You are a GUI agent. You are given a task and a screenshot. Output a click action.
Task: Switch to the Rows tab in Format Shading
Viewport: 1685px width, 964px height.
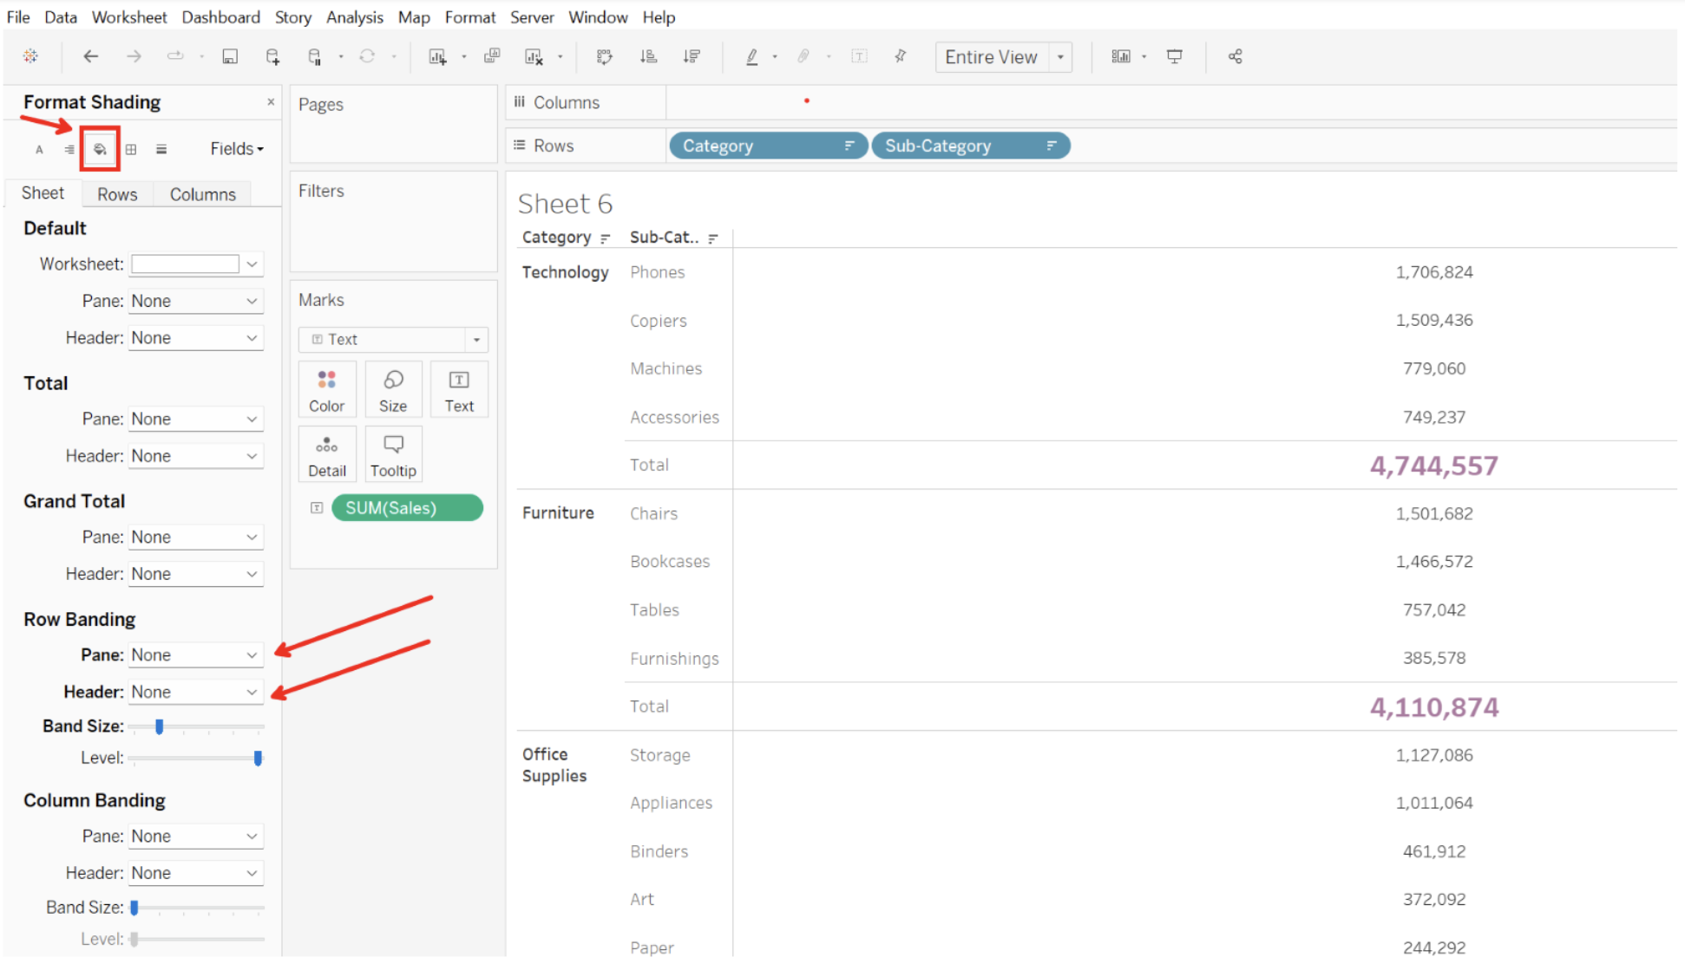coord(117,193)
